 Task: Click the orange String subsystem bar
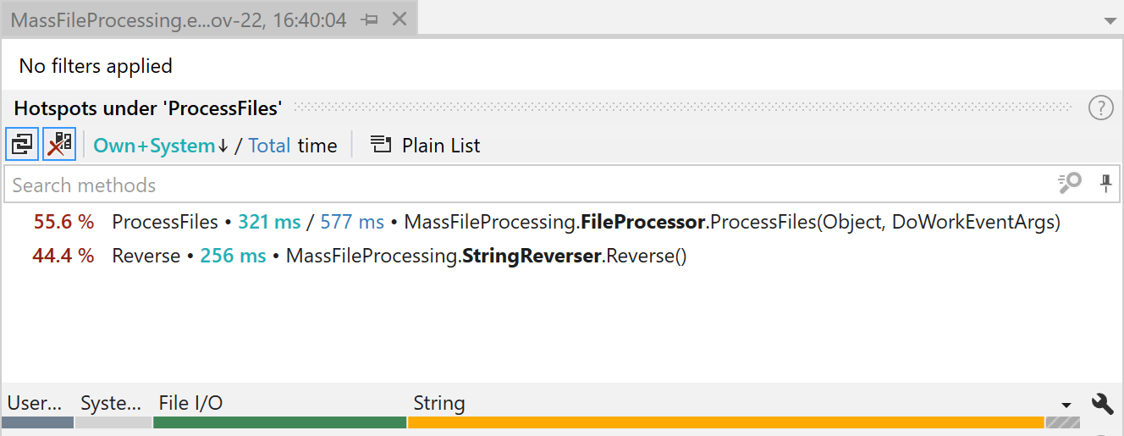point(725,422)
